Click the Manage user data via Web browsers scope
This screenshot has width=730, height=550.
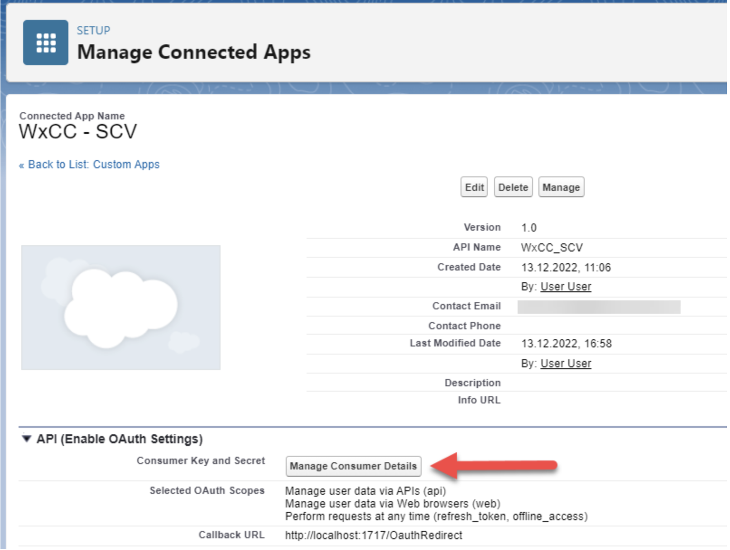point(393,504)
